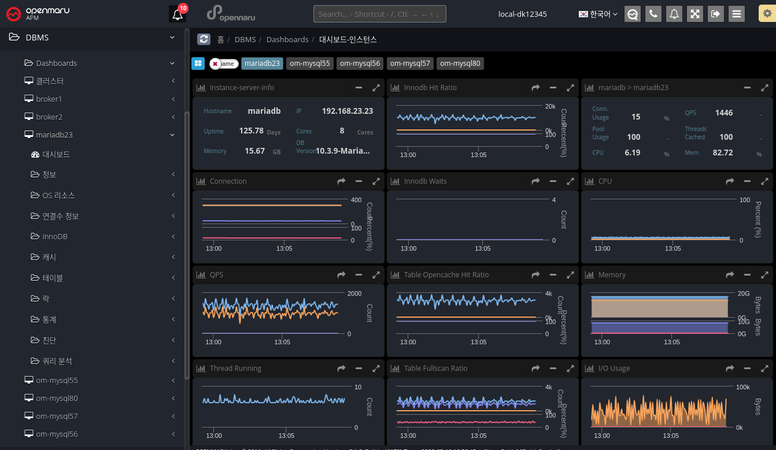This screenshot has height=450, width=776.
Task: Expand the broker1 tree node
Action: coord(49,99)
